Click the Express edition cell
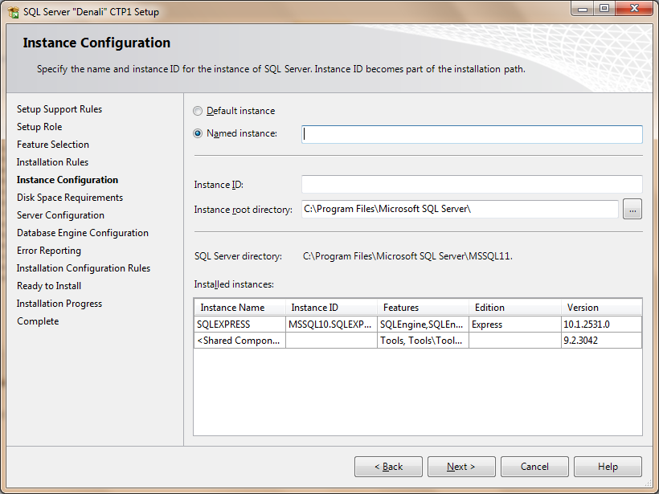 click(515, 325)
